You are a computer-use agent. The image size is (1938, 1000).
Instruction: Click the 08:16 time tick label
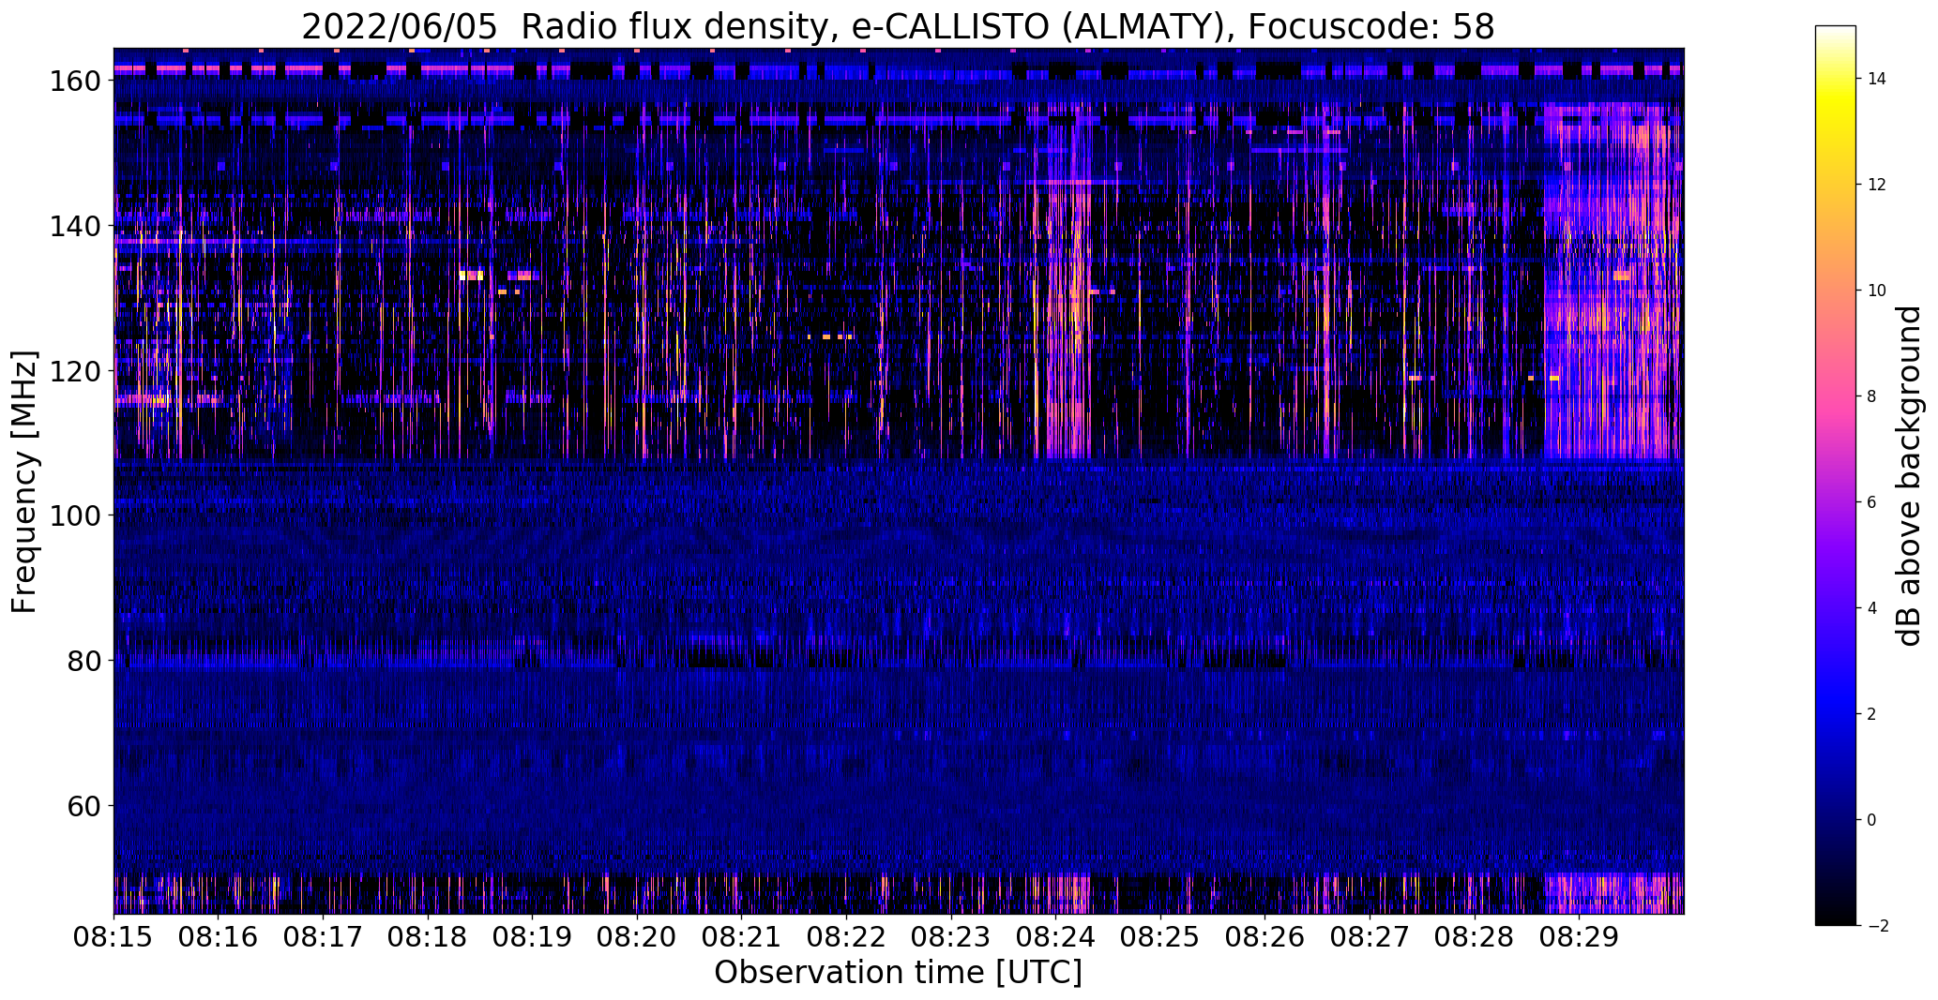coord(219,937)
